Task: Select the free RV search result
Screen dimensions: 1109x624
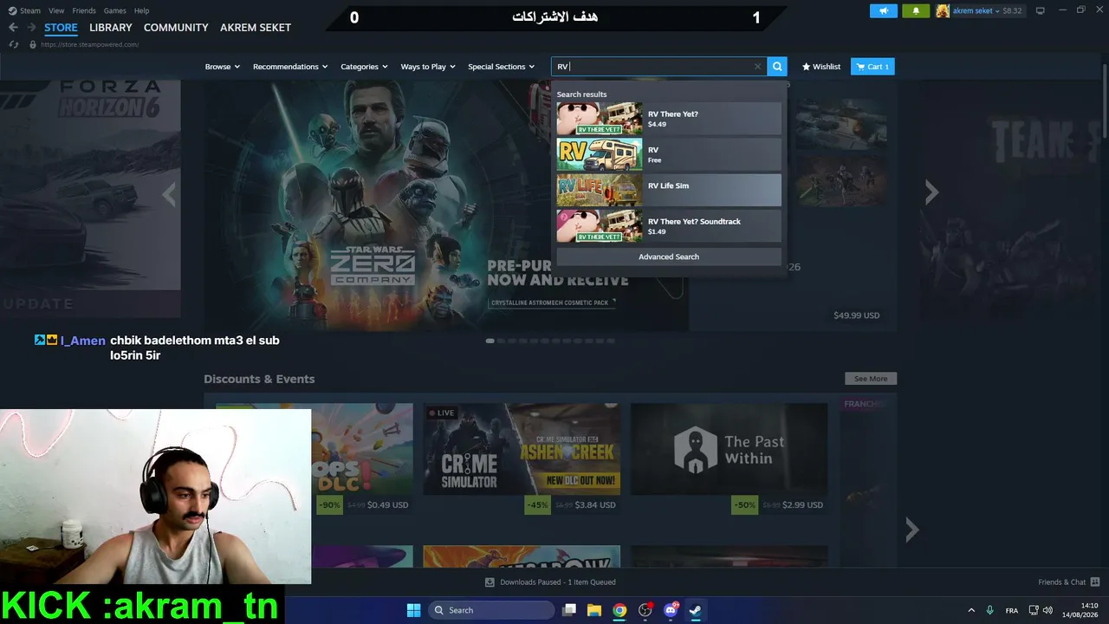Action: (669, 154)
